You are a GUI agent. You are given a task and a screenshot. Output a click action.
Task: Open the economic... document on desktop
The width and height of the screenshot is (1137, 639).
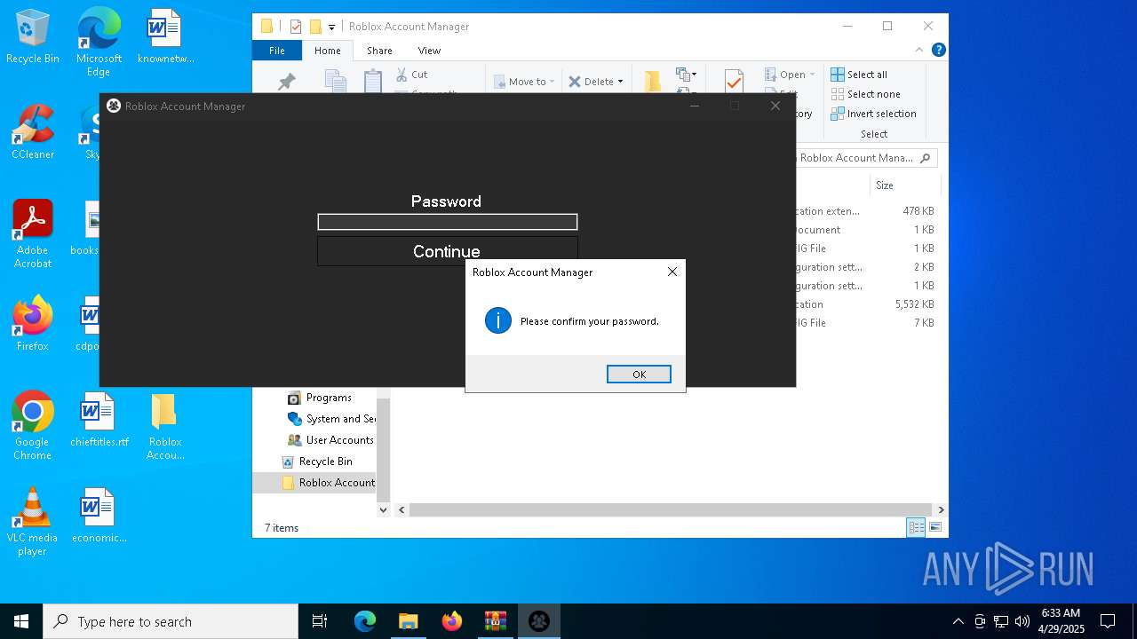99,516
